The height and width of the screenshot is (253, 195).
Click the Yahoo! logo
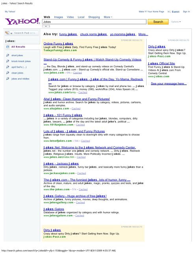coord(22,21)
